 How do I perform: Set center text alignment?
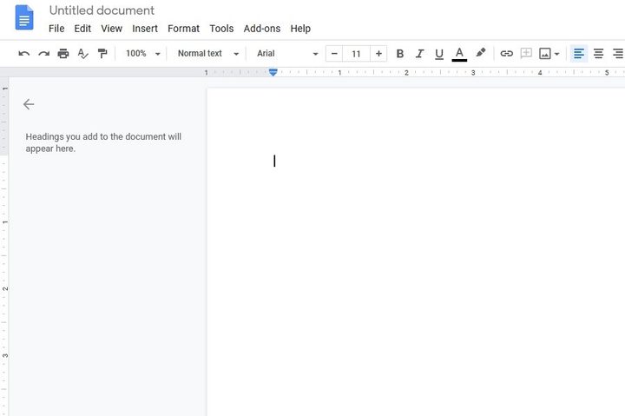tap(598, 54)
